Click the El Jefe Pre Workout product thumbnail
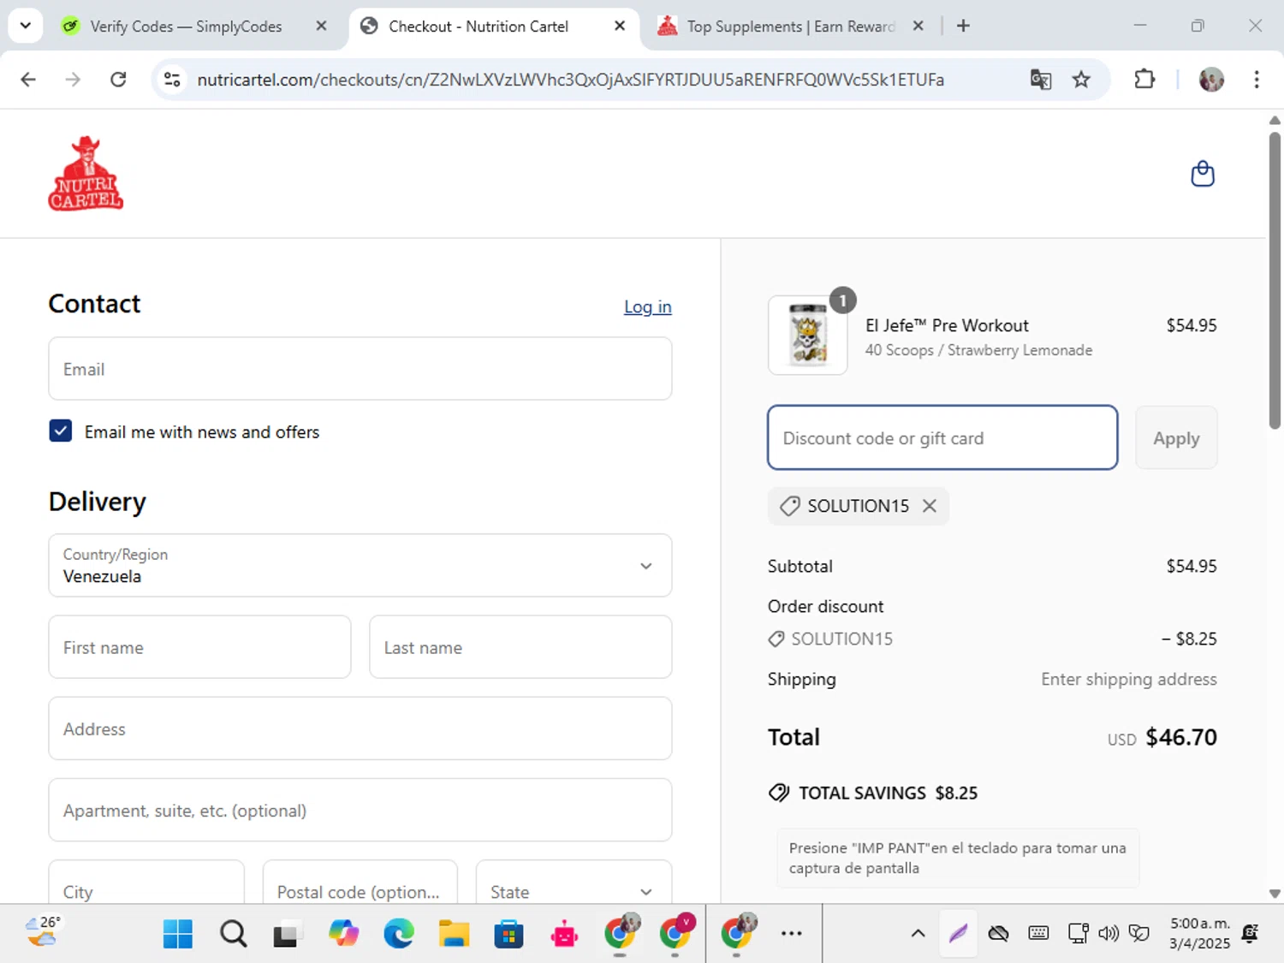The width and height of the screenshot is (1284, 963). pos(808,336)
